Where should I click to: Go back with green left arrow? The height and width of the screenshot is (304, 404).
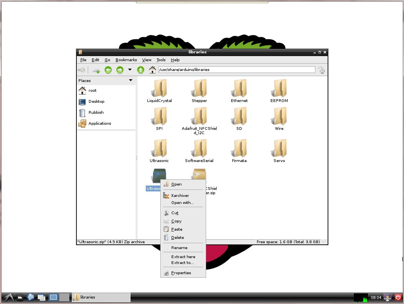point(108,70)
